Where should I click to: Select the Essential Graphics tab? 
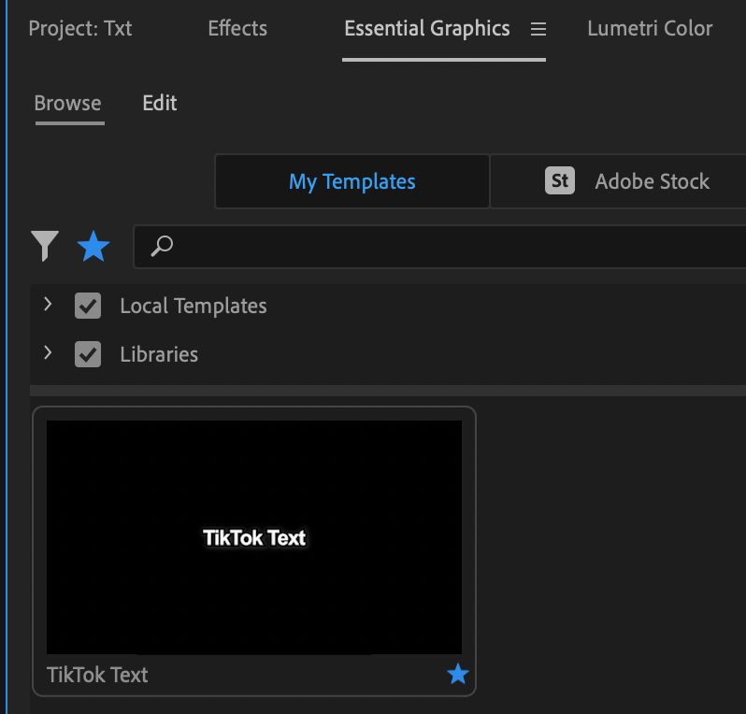click(426, 28)
